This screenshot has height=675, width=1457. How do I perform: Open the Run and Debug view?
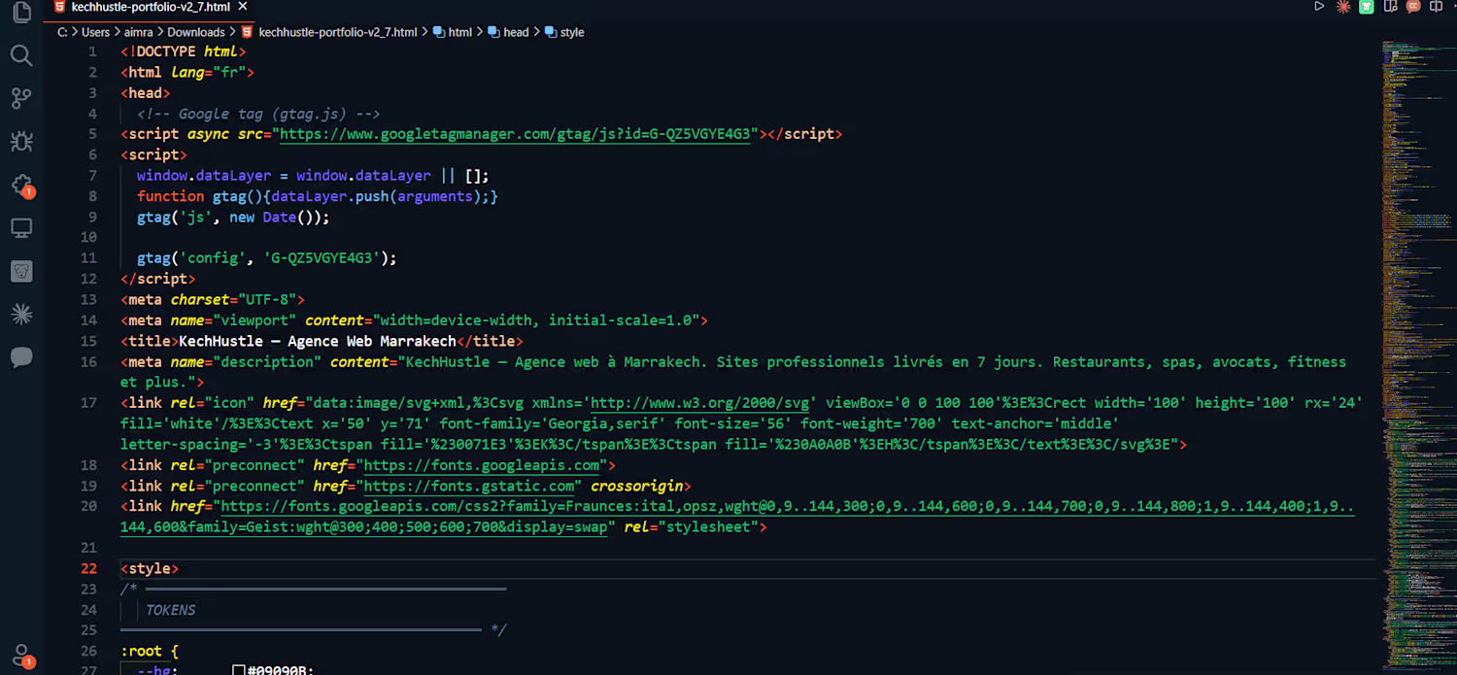pyautogui.click(x=21, y=142)
